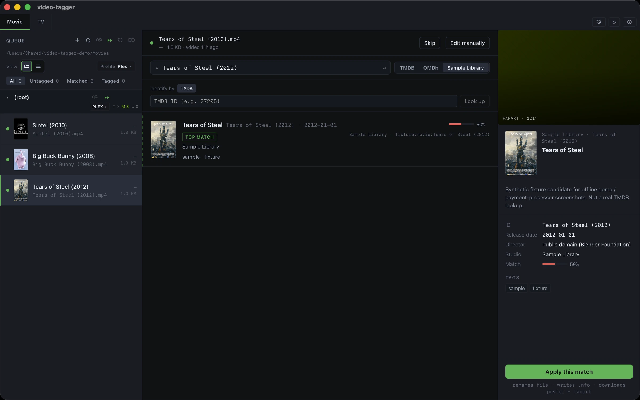Screen dimensions: 640x400
Task: Click the Sintel poster thumbnail
Action: click(21, 129)
